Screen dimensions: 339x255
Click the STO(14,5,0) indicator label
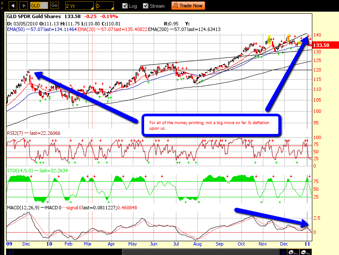point(20,171)
